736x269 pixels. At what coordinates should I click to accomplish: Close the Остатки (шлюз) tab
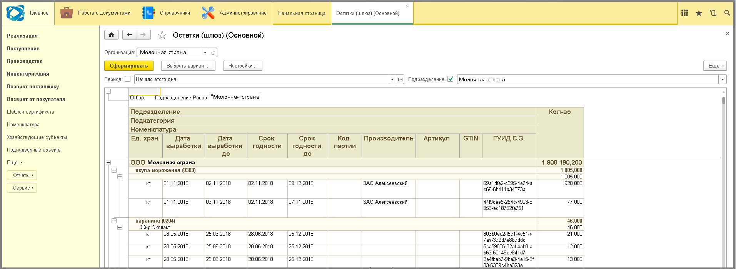[x=407, y=6]
